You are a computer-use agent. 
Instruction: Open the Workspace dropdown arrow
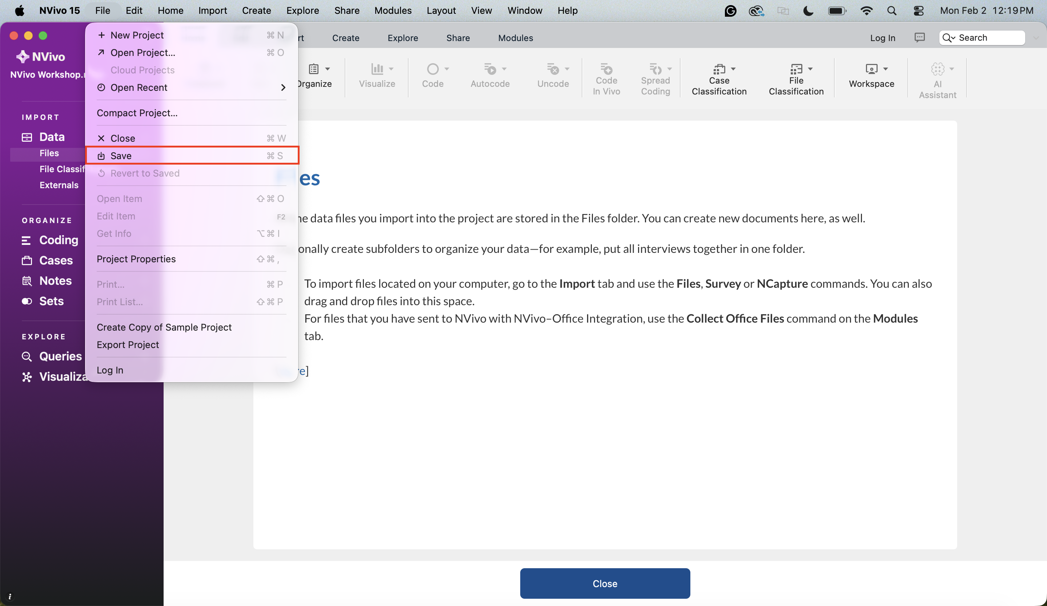[885, 69]
